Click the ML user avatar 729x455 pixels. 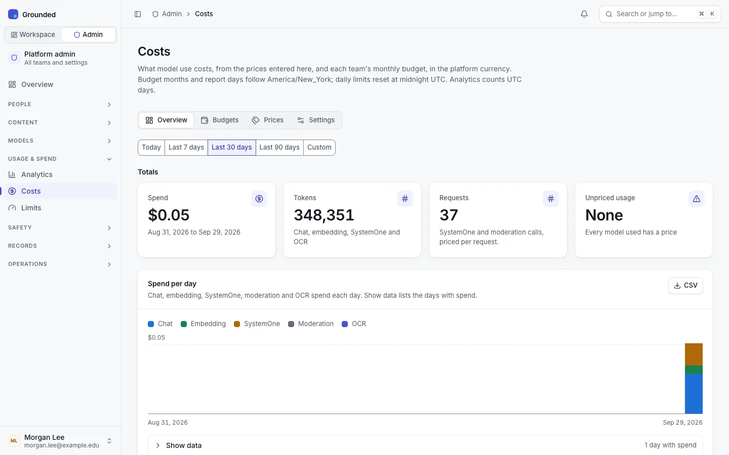coord(14,441)
